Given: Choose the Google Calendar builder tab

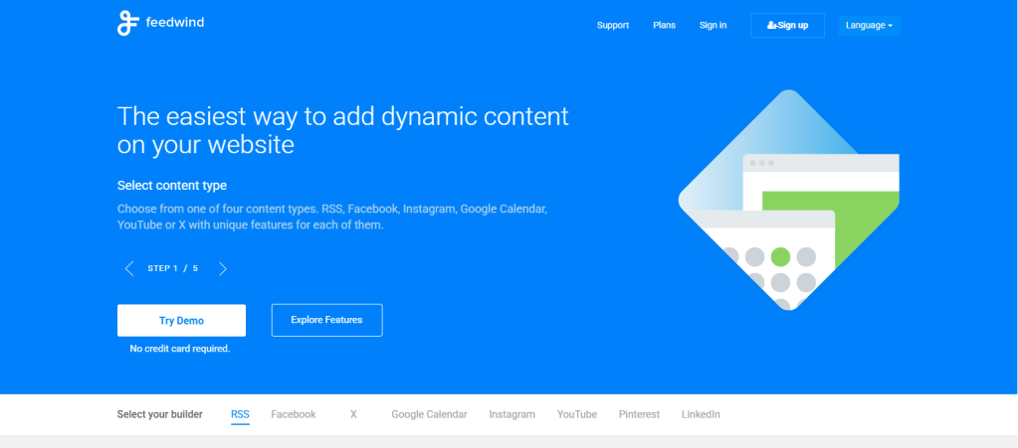Looking at the screenshot, I should pyautogui.click(x=429, y=414).
